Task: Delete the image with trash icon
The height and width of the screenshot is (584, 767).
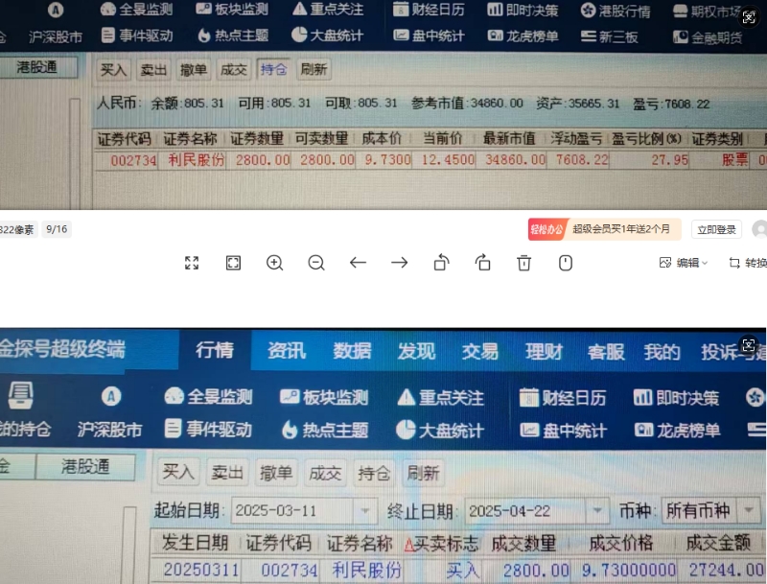Action: coord(523,263)
